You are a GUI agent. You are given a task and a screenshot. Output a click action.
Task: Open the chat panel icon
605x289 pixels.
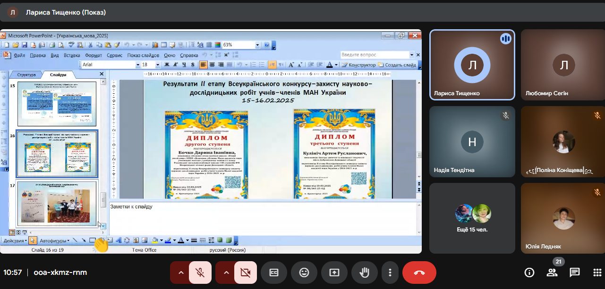click(574, 272)
